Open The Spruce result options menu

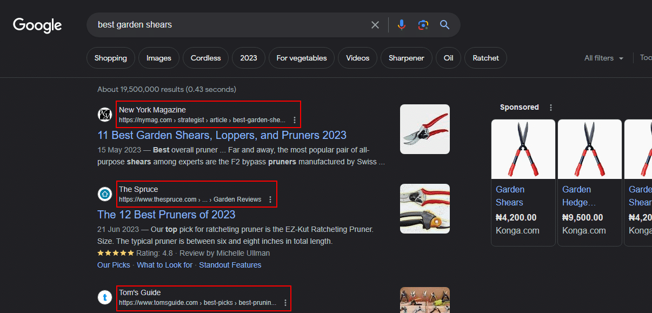click(x=270, y=199)
